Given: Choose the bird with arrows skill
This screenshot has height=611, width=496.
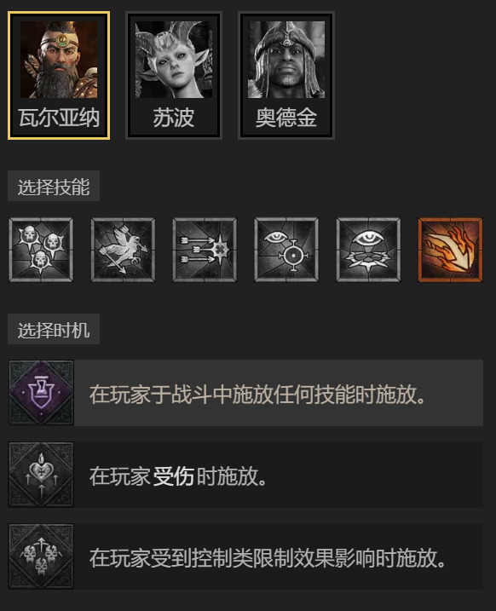Looking at the screenshot, I should pyautogui.click(x=123, y=250).
